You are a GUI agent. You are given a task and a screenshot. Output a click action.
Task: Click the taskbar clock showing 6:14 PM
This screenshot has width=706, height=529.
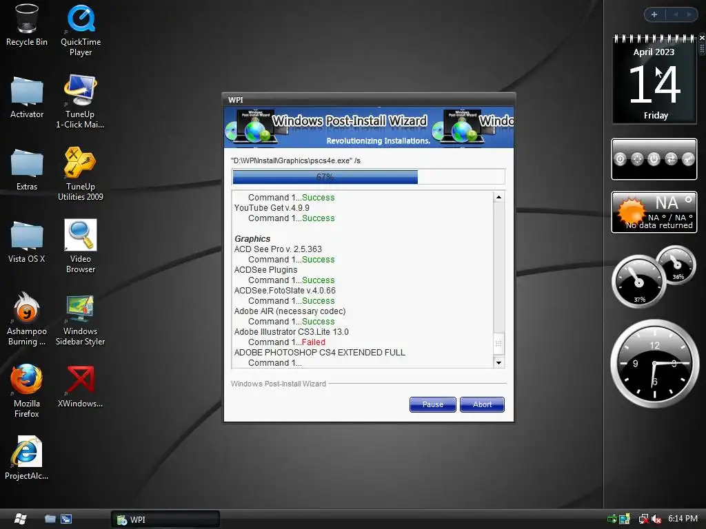tap(683, 519)
